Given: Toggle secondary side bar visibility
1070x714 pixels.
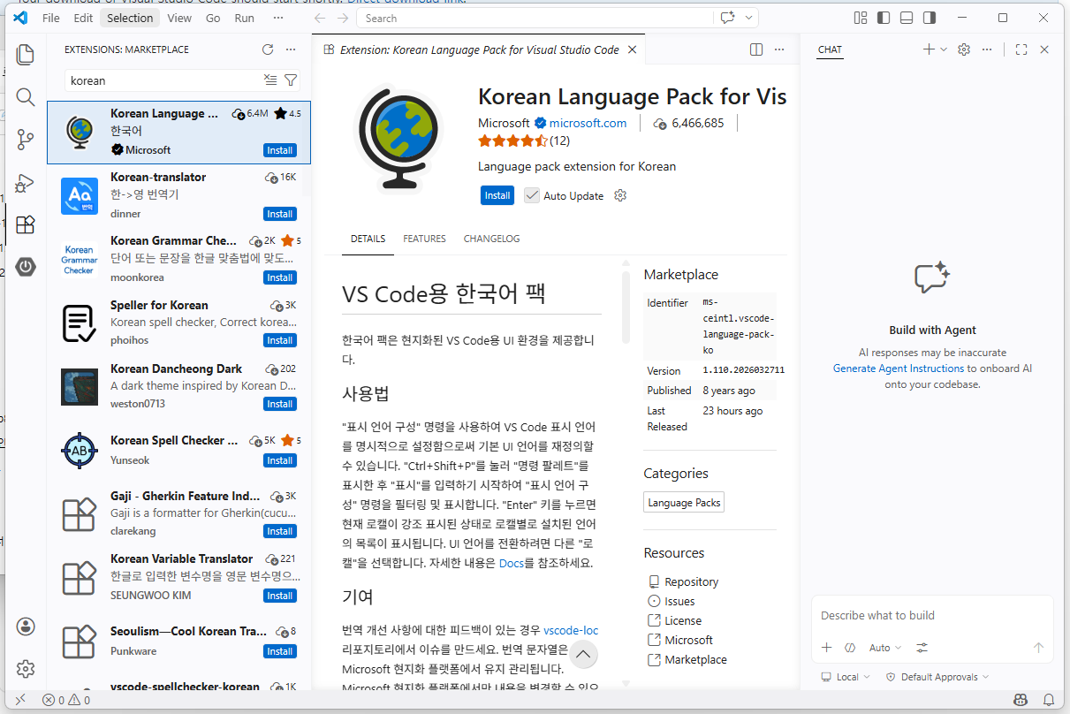Looking at the screenshot, I should (930, 18).
